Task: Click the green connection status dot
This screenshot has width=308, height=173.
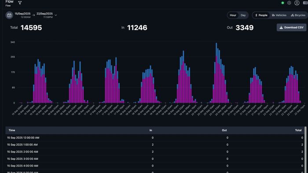Action: pos(282,3)
